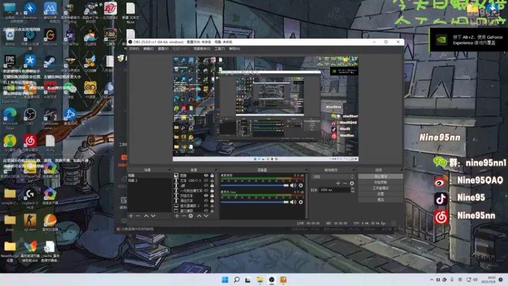Open settings gear for 麦克风/Aux channel

[300, 202]
